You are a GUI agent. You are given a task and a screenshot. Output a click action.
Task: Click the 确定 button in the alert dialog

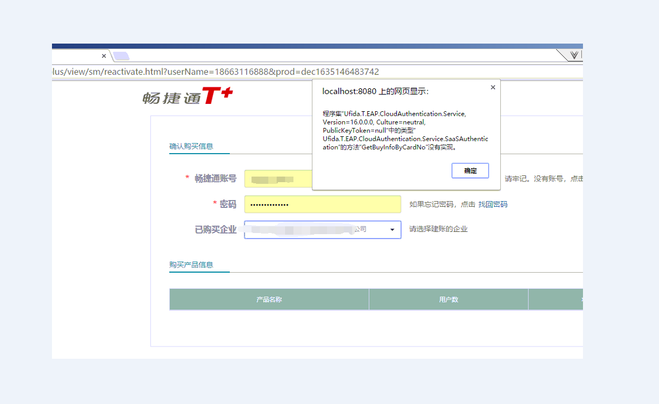[x=470, y=170]
